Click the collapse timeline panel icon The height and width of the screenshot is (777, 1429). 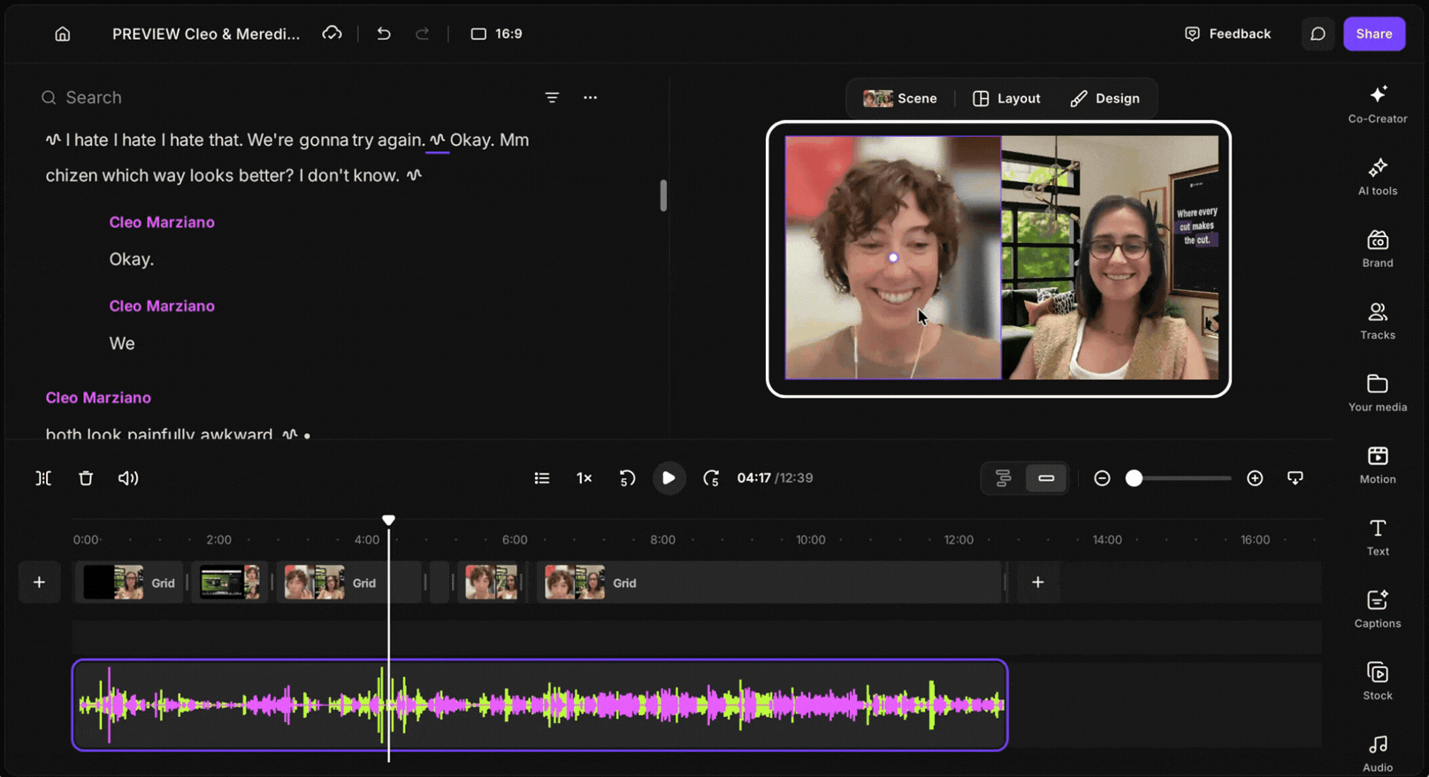(x=1295, y=478)
